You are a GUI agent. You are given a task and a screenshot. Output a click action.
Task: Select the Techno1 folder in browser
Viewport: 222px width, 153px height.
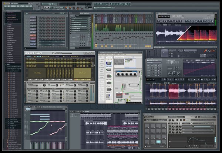[x=11, y=58]
